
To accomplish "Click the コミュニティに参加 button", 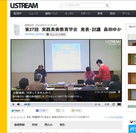I will pyautogui.click(x=56, y=34).
